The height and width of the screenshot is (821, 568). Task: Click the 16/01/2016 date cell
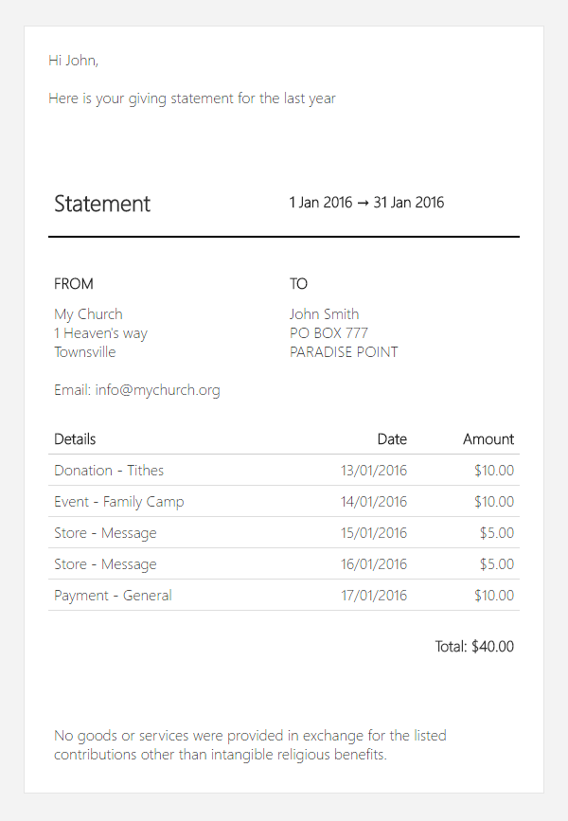point(374,564)
